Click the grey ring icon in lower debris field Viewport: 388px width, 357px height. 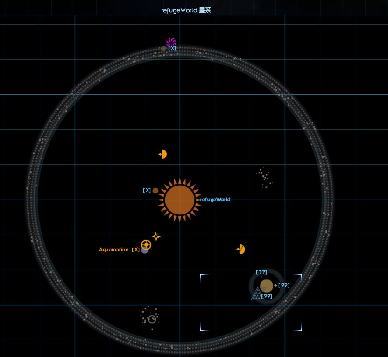[152, 320]
